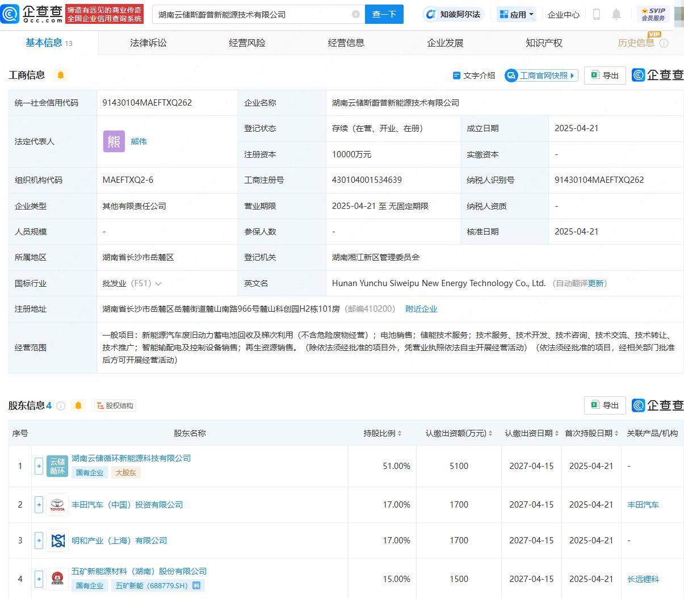Image resolution: width=684 pixels, height=599 pixels.
Task: Toggle the subscription bell next to 股东信息
Action: 78,405
